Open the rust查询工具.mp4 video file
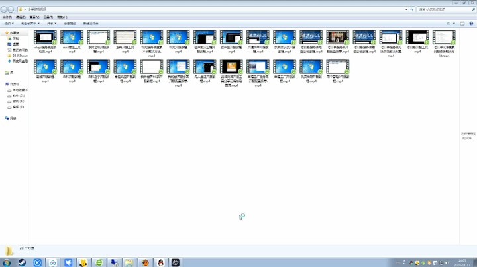This screenshot has height=267, width=477. tap(72, 42)
